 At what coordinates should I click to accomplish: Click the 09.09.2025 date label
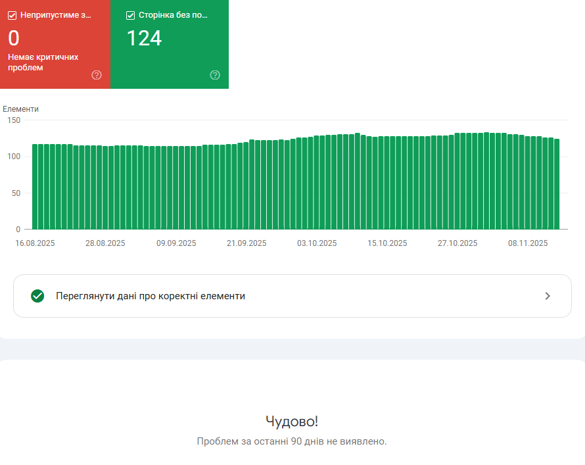point(176,243)
